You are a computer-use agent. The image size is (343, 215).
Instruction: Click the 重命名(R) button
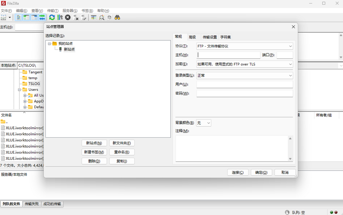[x=122, y=152]
